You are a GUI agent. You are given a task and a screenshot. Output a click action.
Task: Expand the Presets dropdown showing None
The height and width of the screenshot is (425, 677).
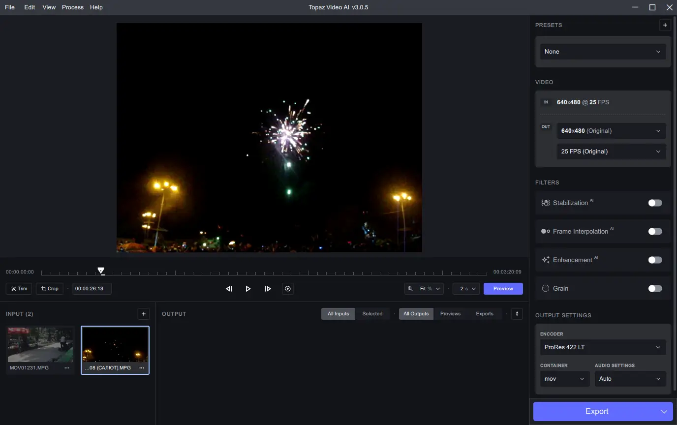tap(603, 52)
